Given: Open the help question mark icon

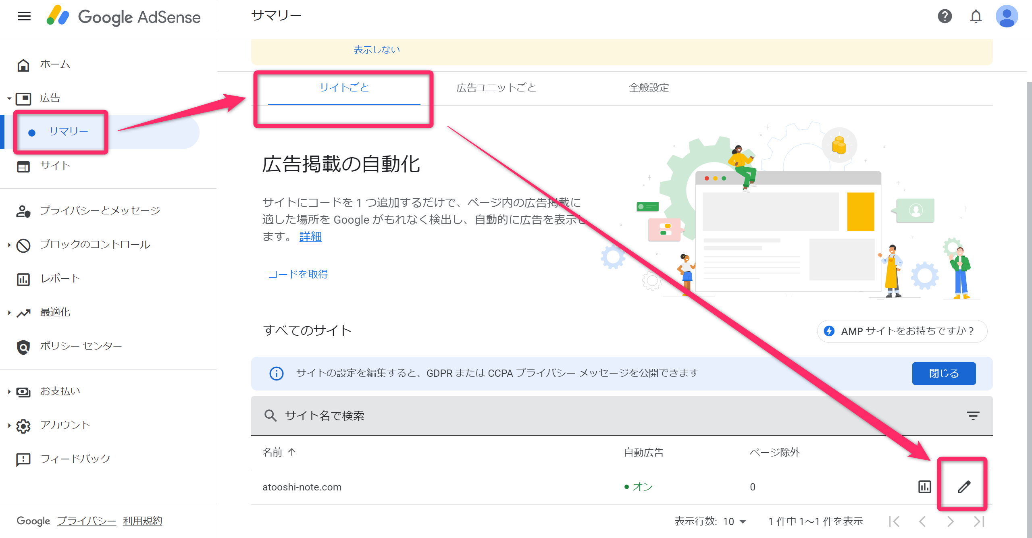Looking at the screenshot, I should tap(945, 17).
